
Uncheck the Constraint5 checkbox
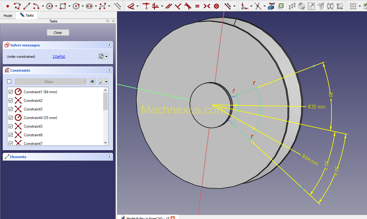pyautogui.click(x=10, y=126)
